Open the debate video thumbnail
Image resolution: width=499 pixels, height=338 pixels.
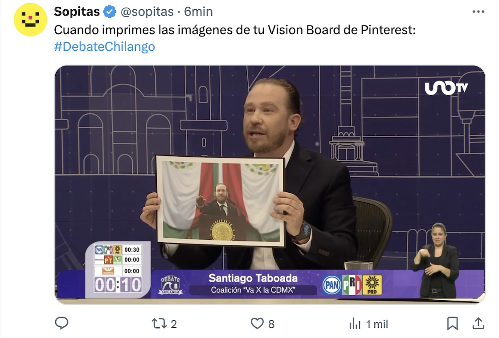(x=270, y=184)
